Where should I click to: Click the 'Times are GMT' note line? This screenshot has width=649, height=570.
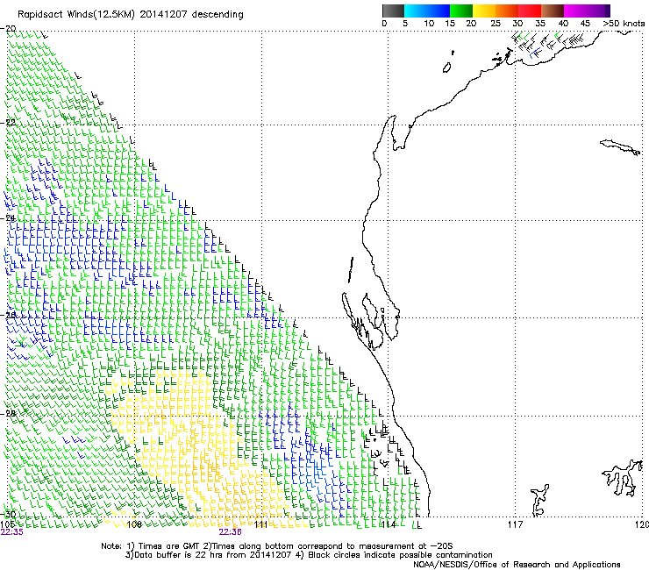(x=276, y=546)
